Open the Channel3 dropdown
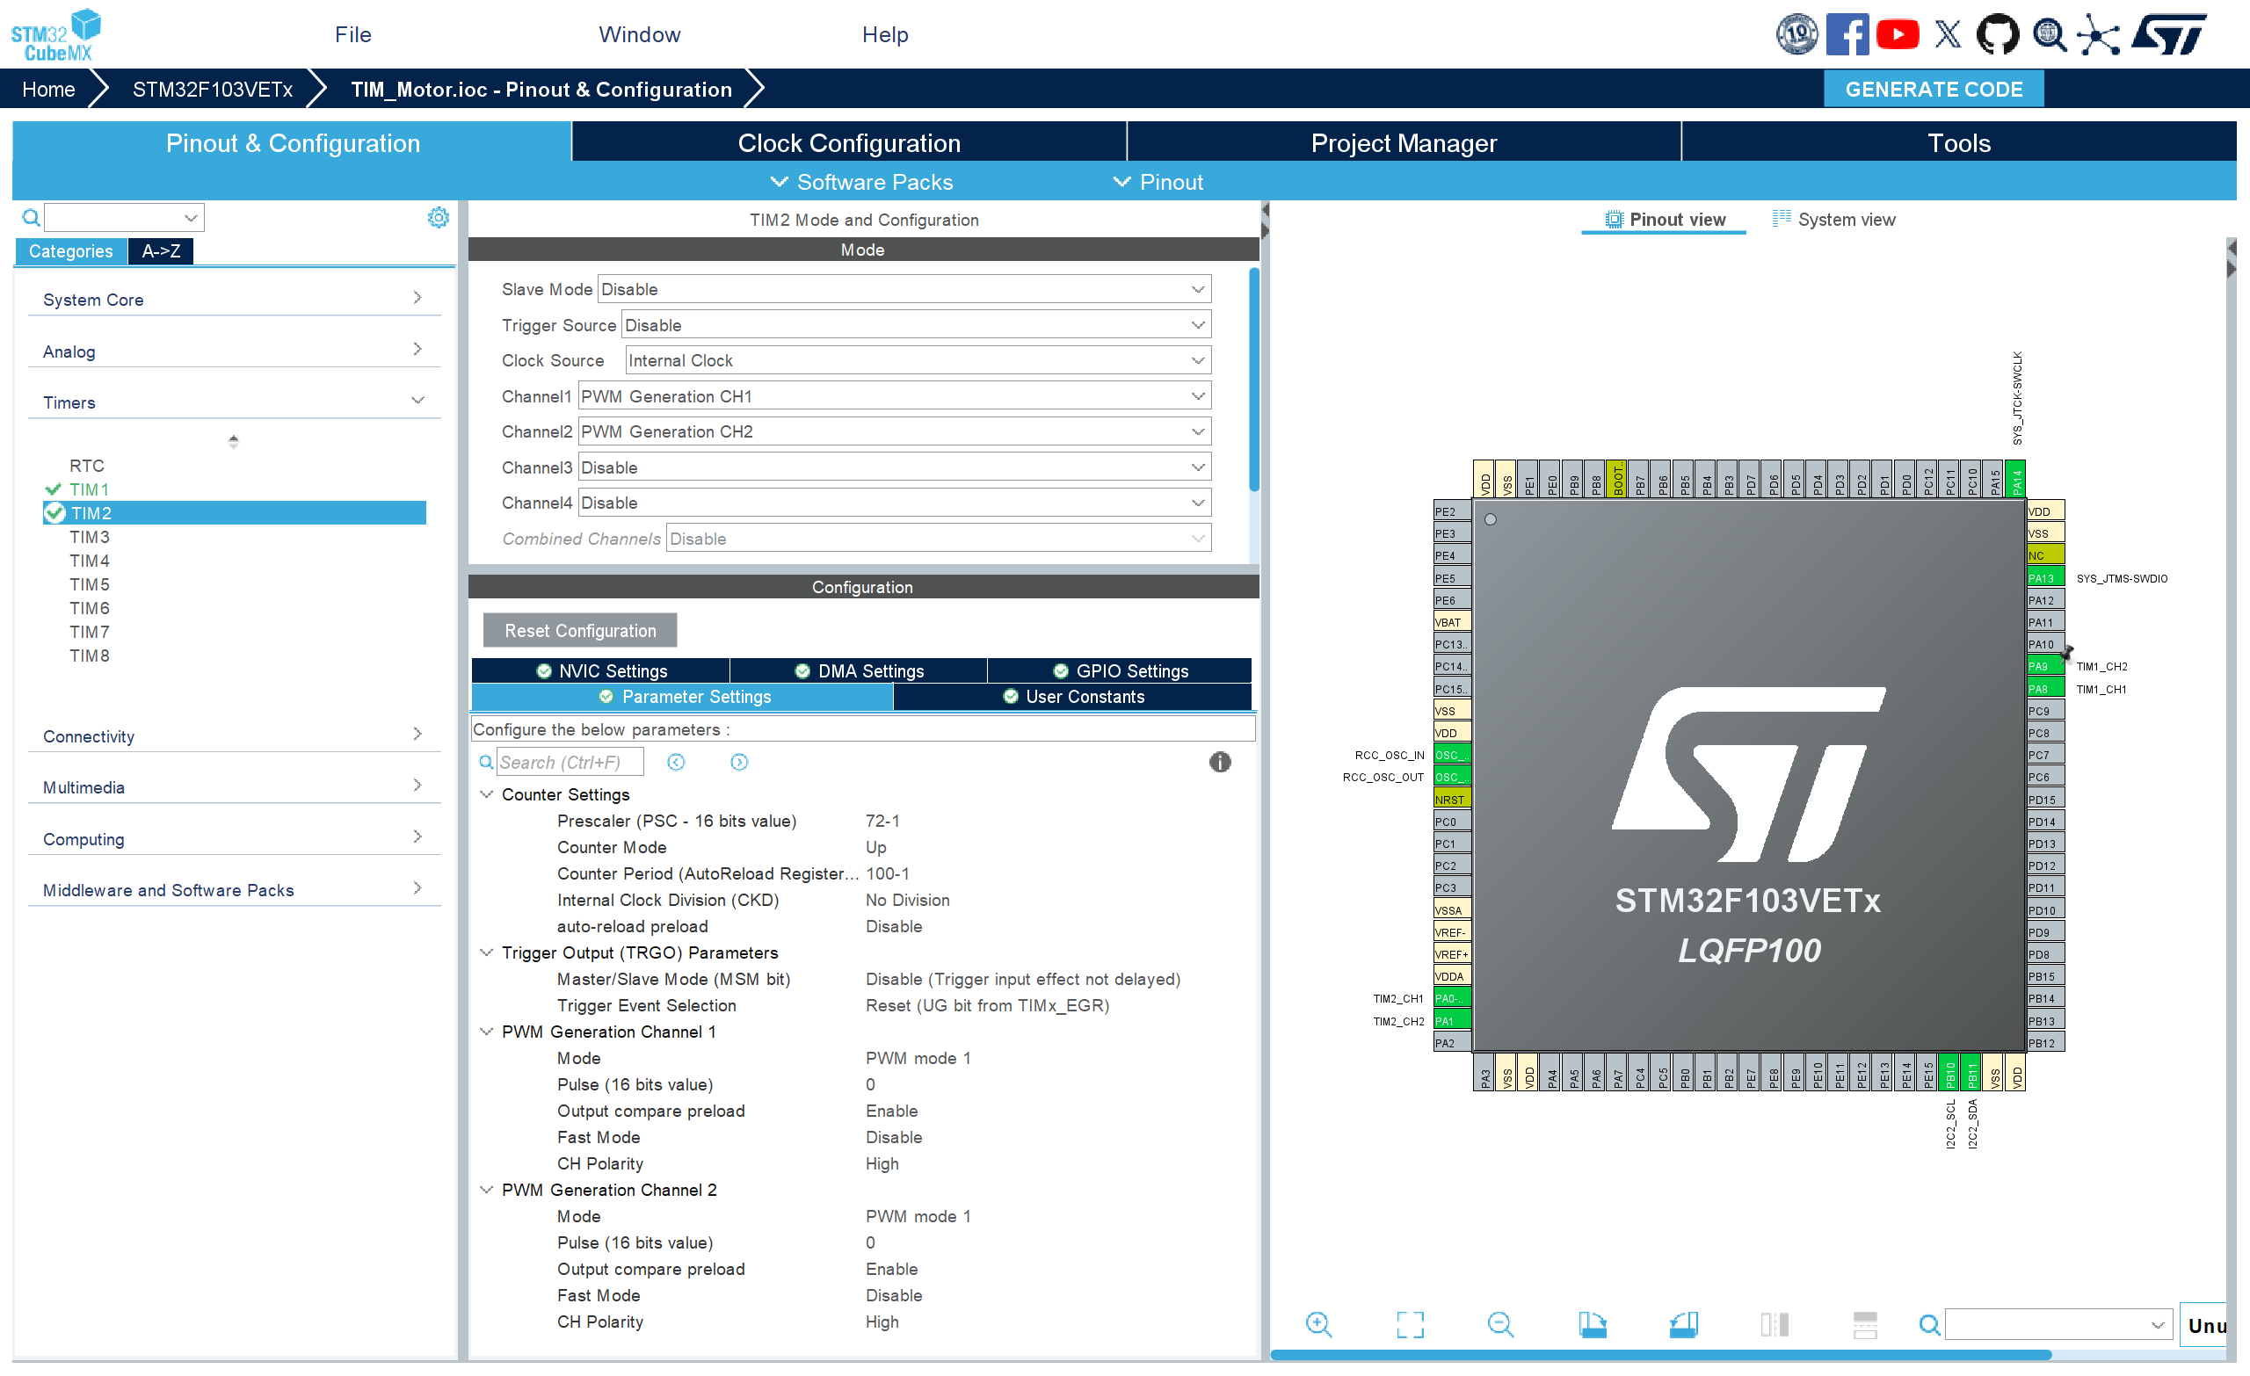 pos(894,467)
